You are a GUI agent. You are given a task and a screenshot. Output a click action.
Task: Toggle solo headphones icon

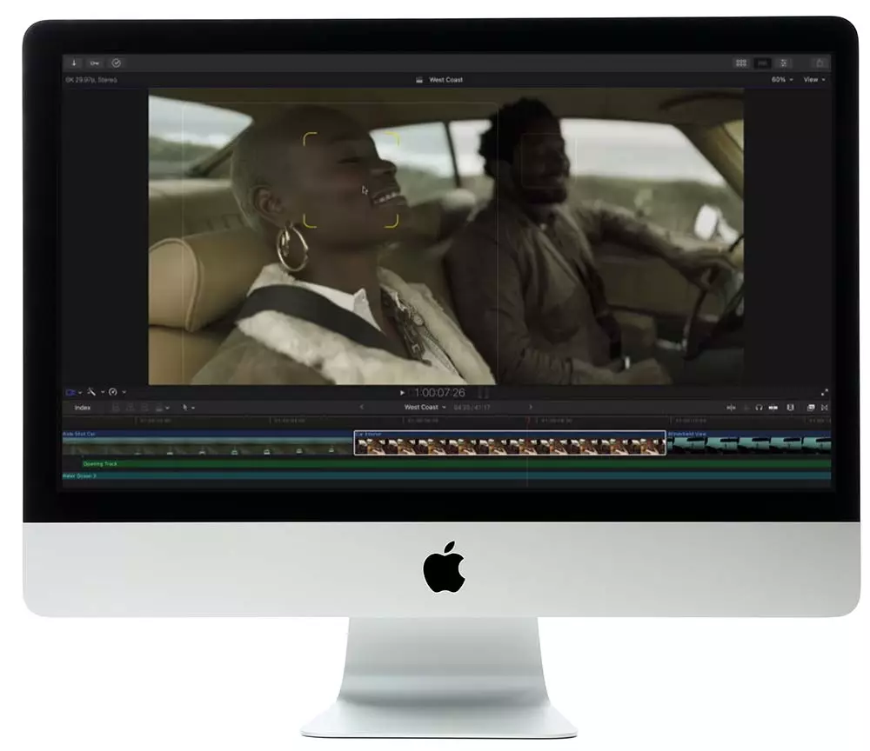click(759, 408)
